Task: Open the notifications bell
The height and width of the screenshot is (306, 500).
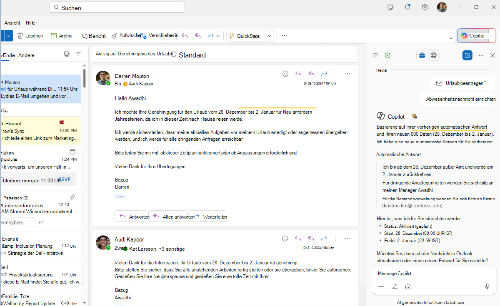Action: pyautogui.click(x=407, y=7)
